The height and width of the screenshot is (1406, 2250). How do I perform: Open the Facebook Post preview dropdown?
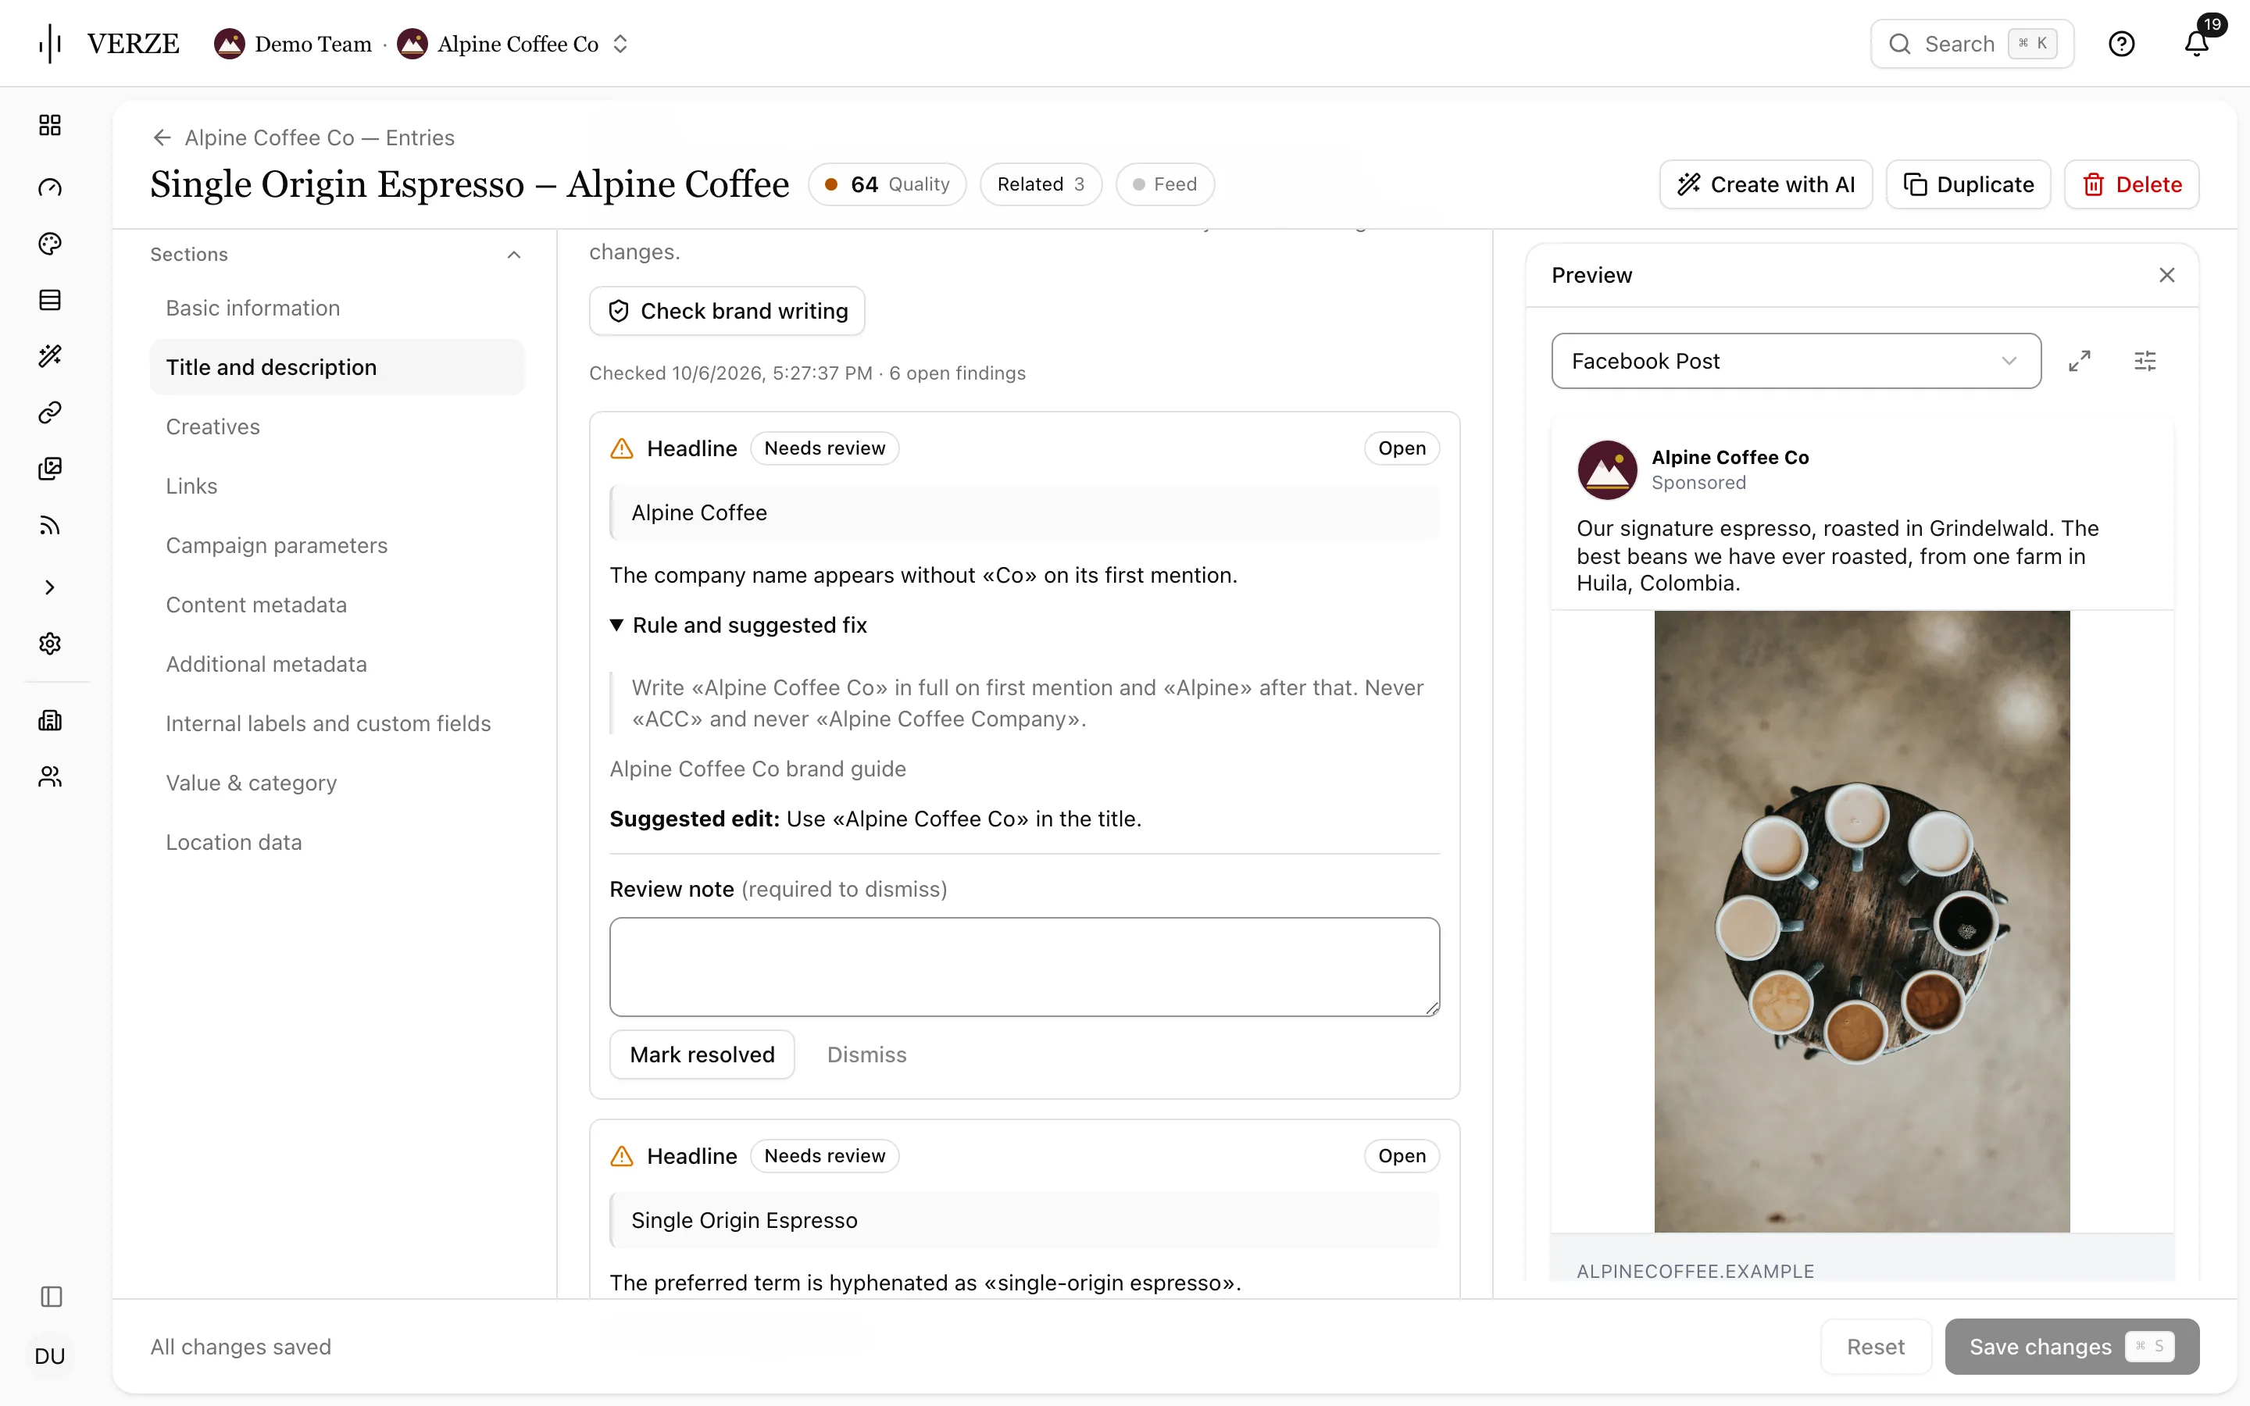(1795, 361)
